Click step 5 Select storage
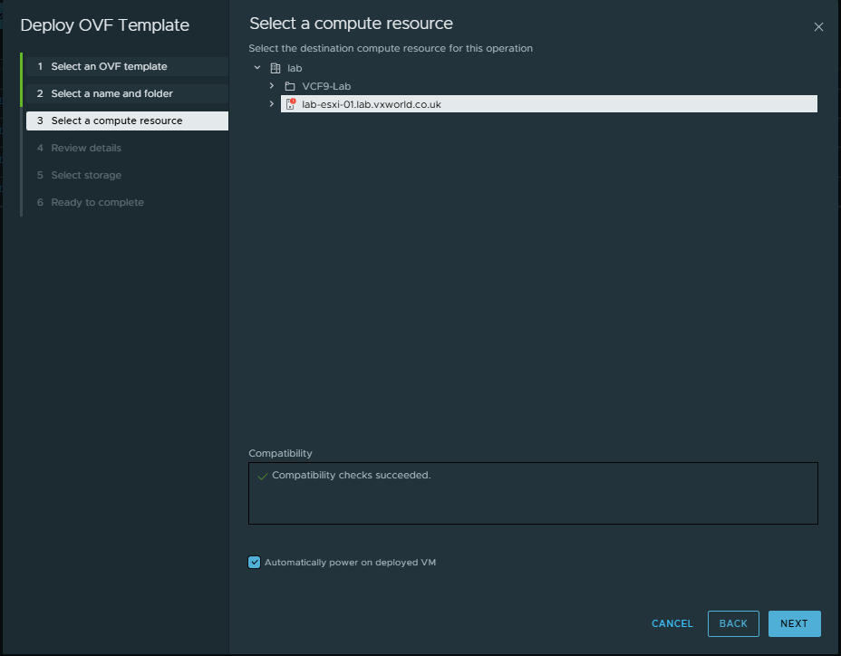This screenshot has height=656, width=841. point(86,176)
